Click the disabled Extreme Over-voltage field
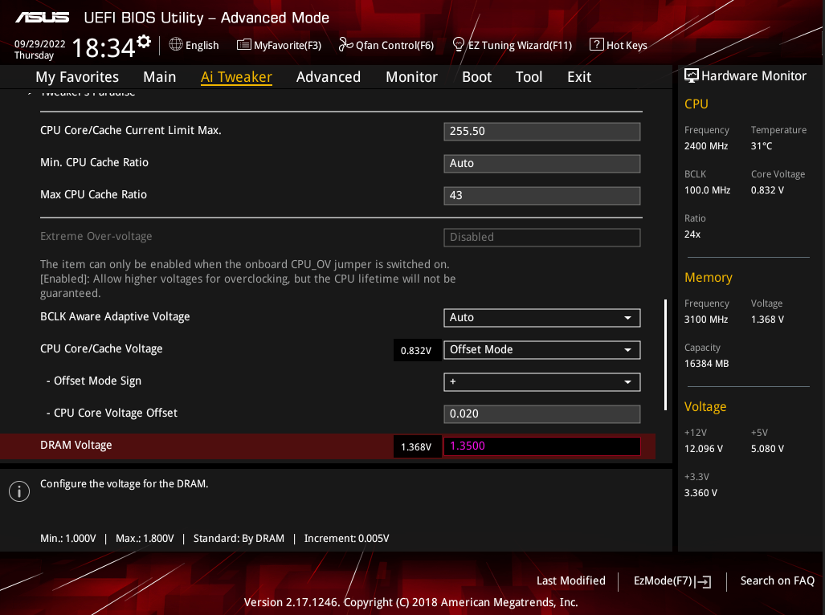This screenshot has width=825, height=615. point(542,237)
